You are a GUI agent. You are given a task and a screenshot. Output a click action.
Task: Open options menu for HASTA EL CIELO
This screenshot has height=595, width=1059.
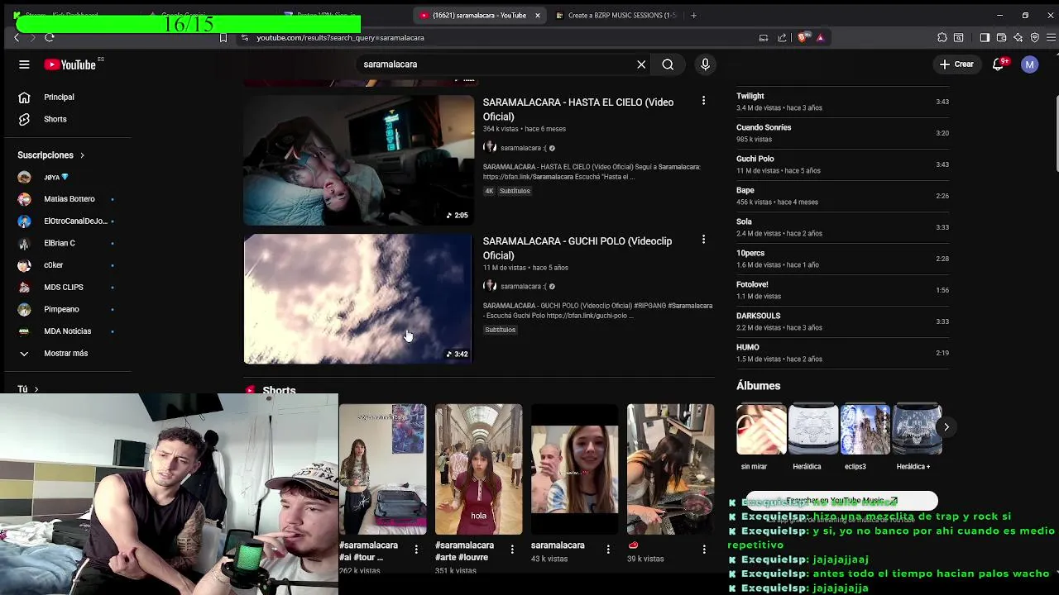pos(703,101)
